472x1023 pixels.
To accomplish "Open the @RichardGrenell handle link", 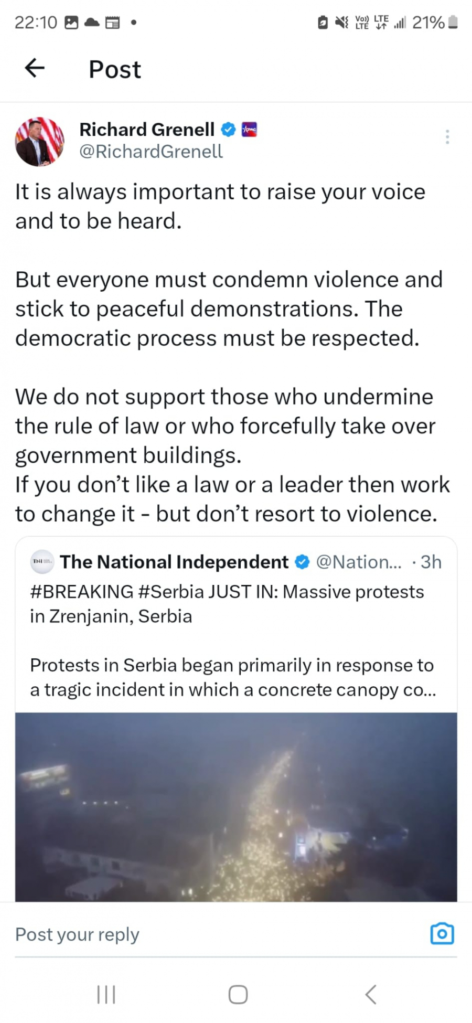I will [151, 152].
